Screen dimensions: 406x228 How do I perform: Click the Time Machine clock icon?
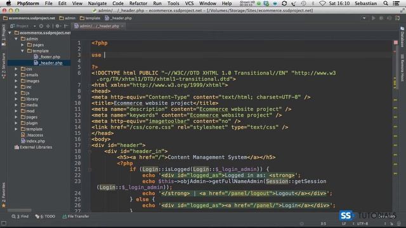[x=303, y=3]
